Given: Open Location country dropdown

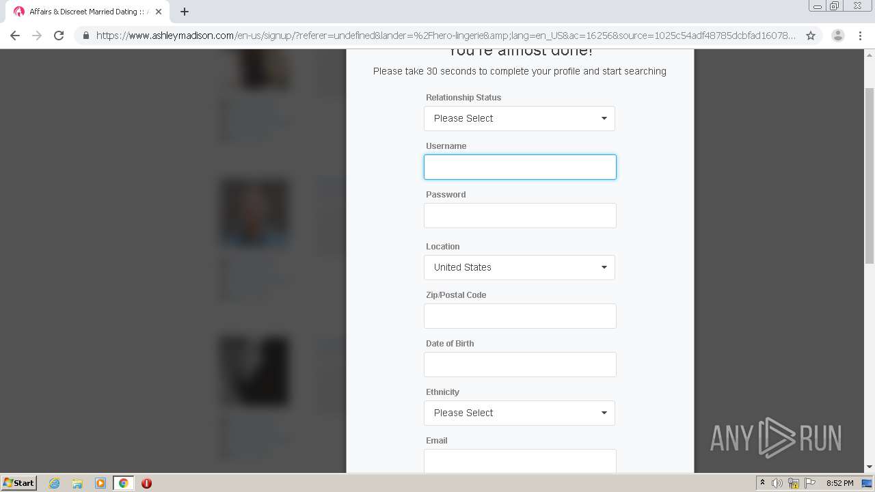Looking at the screenshot, I should [520, 267].
